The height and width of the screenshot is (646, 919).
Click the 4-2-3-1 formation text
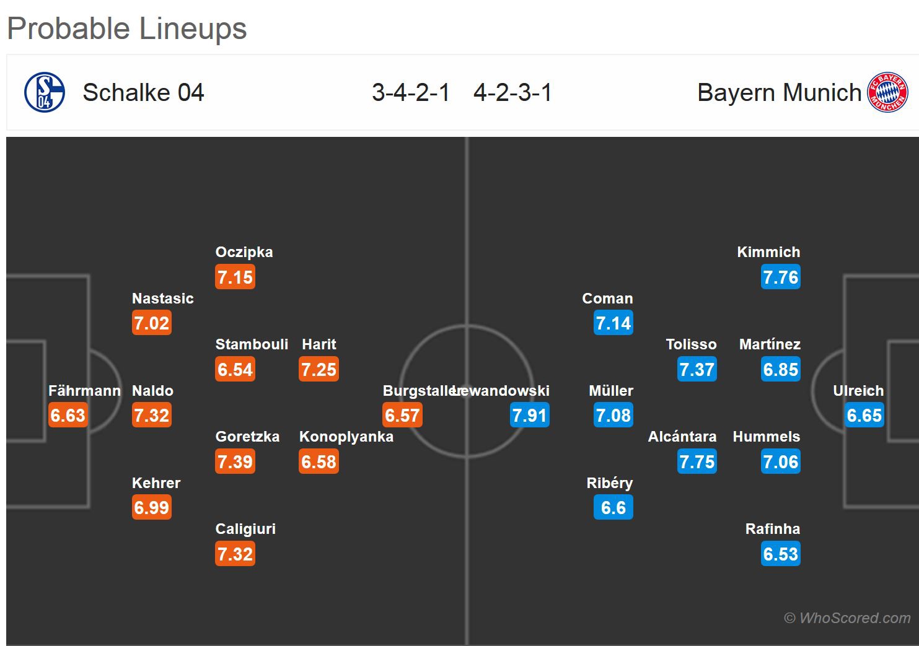pyautogui.click(x=512, y=92)
